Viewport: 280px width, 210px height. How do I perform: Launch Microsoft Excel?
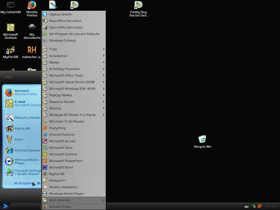click(74, 148)
